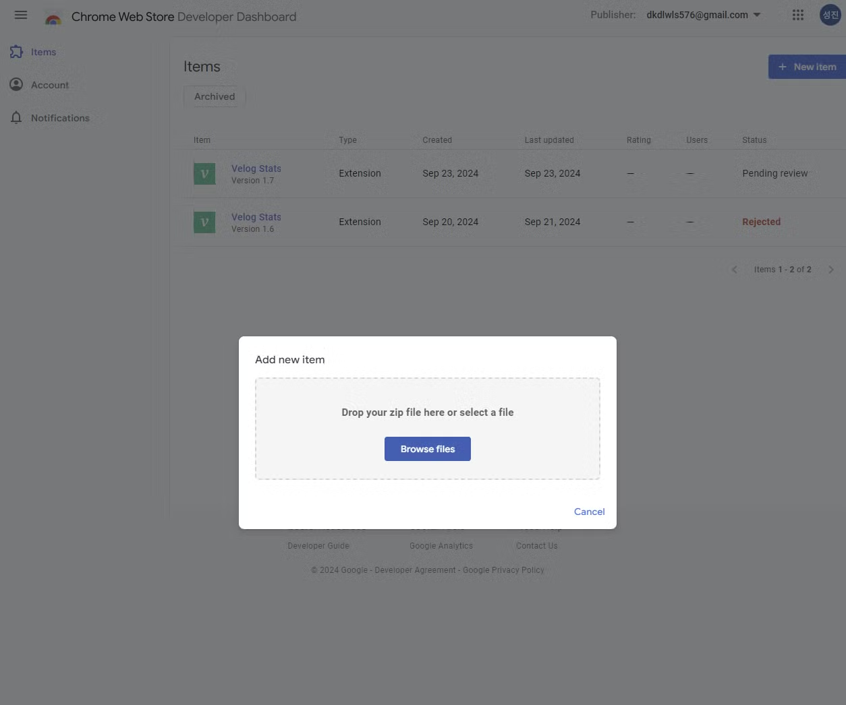Select the Items puzzle icon in sidebar
Viewport: 846px width, 705px height.
16,51
